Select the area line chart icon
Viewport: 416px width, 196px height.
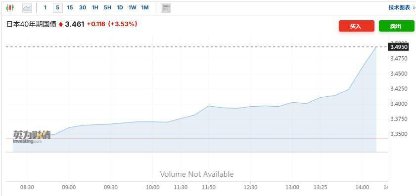[x=27, y=8]
